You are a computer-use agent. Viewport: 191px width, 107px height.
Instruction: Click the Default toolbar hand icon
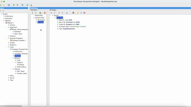18,65
